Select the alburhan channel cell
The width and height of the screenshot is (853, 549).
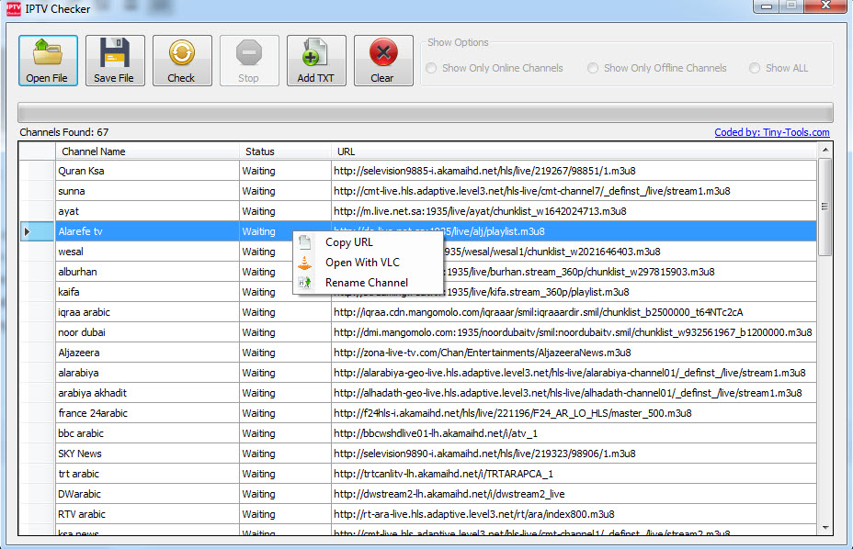pyautogui.click(x=147, y=272)
